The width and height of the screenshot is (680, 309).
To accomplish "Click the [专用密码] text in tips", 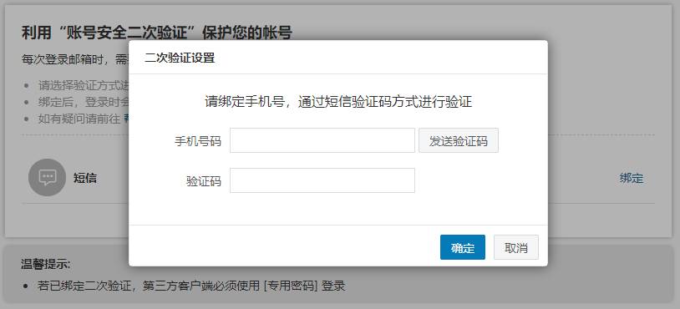I will [x=291, y=286].
